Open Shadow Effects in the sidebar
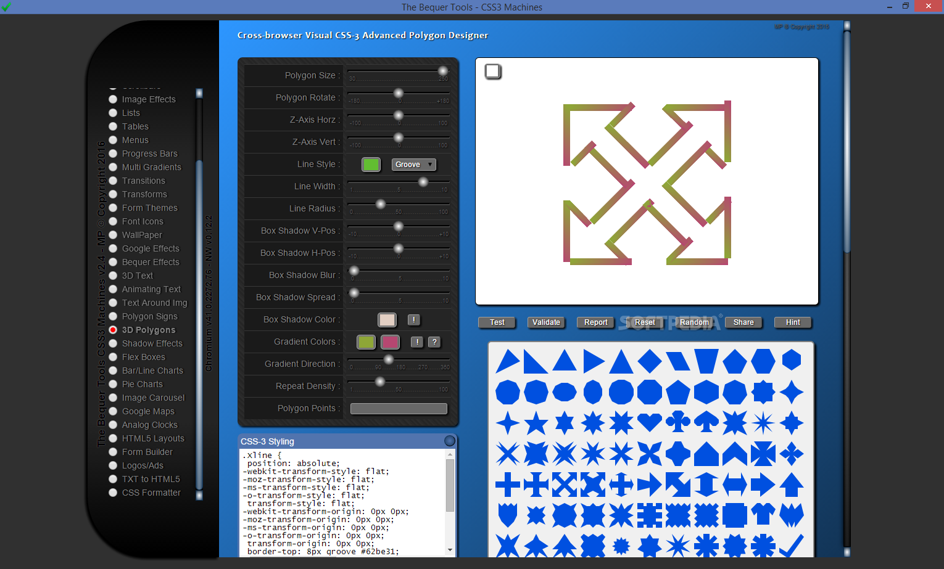 coord(152,343)
